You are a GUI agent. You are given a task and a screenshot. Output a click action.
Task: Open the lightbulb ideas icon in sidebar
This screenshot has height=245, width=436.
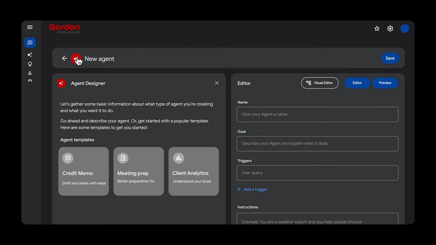coord(30,64)
